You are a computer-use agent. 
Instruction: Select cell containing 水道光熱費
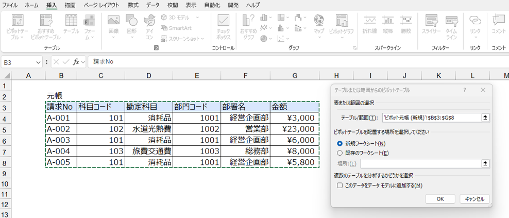point(149,129)
